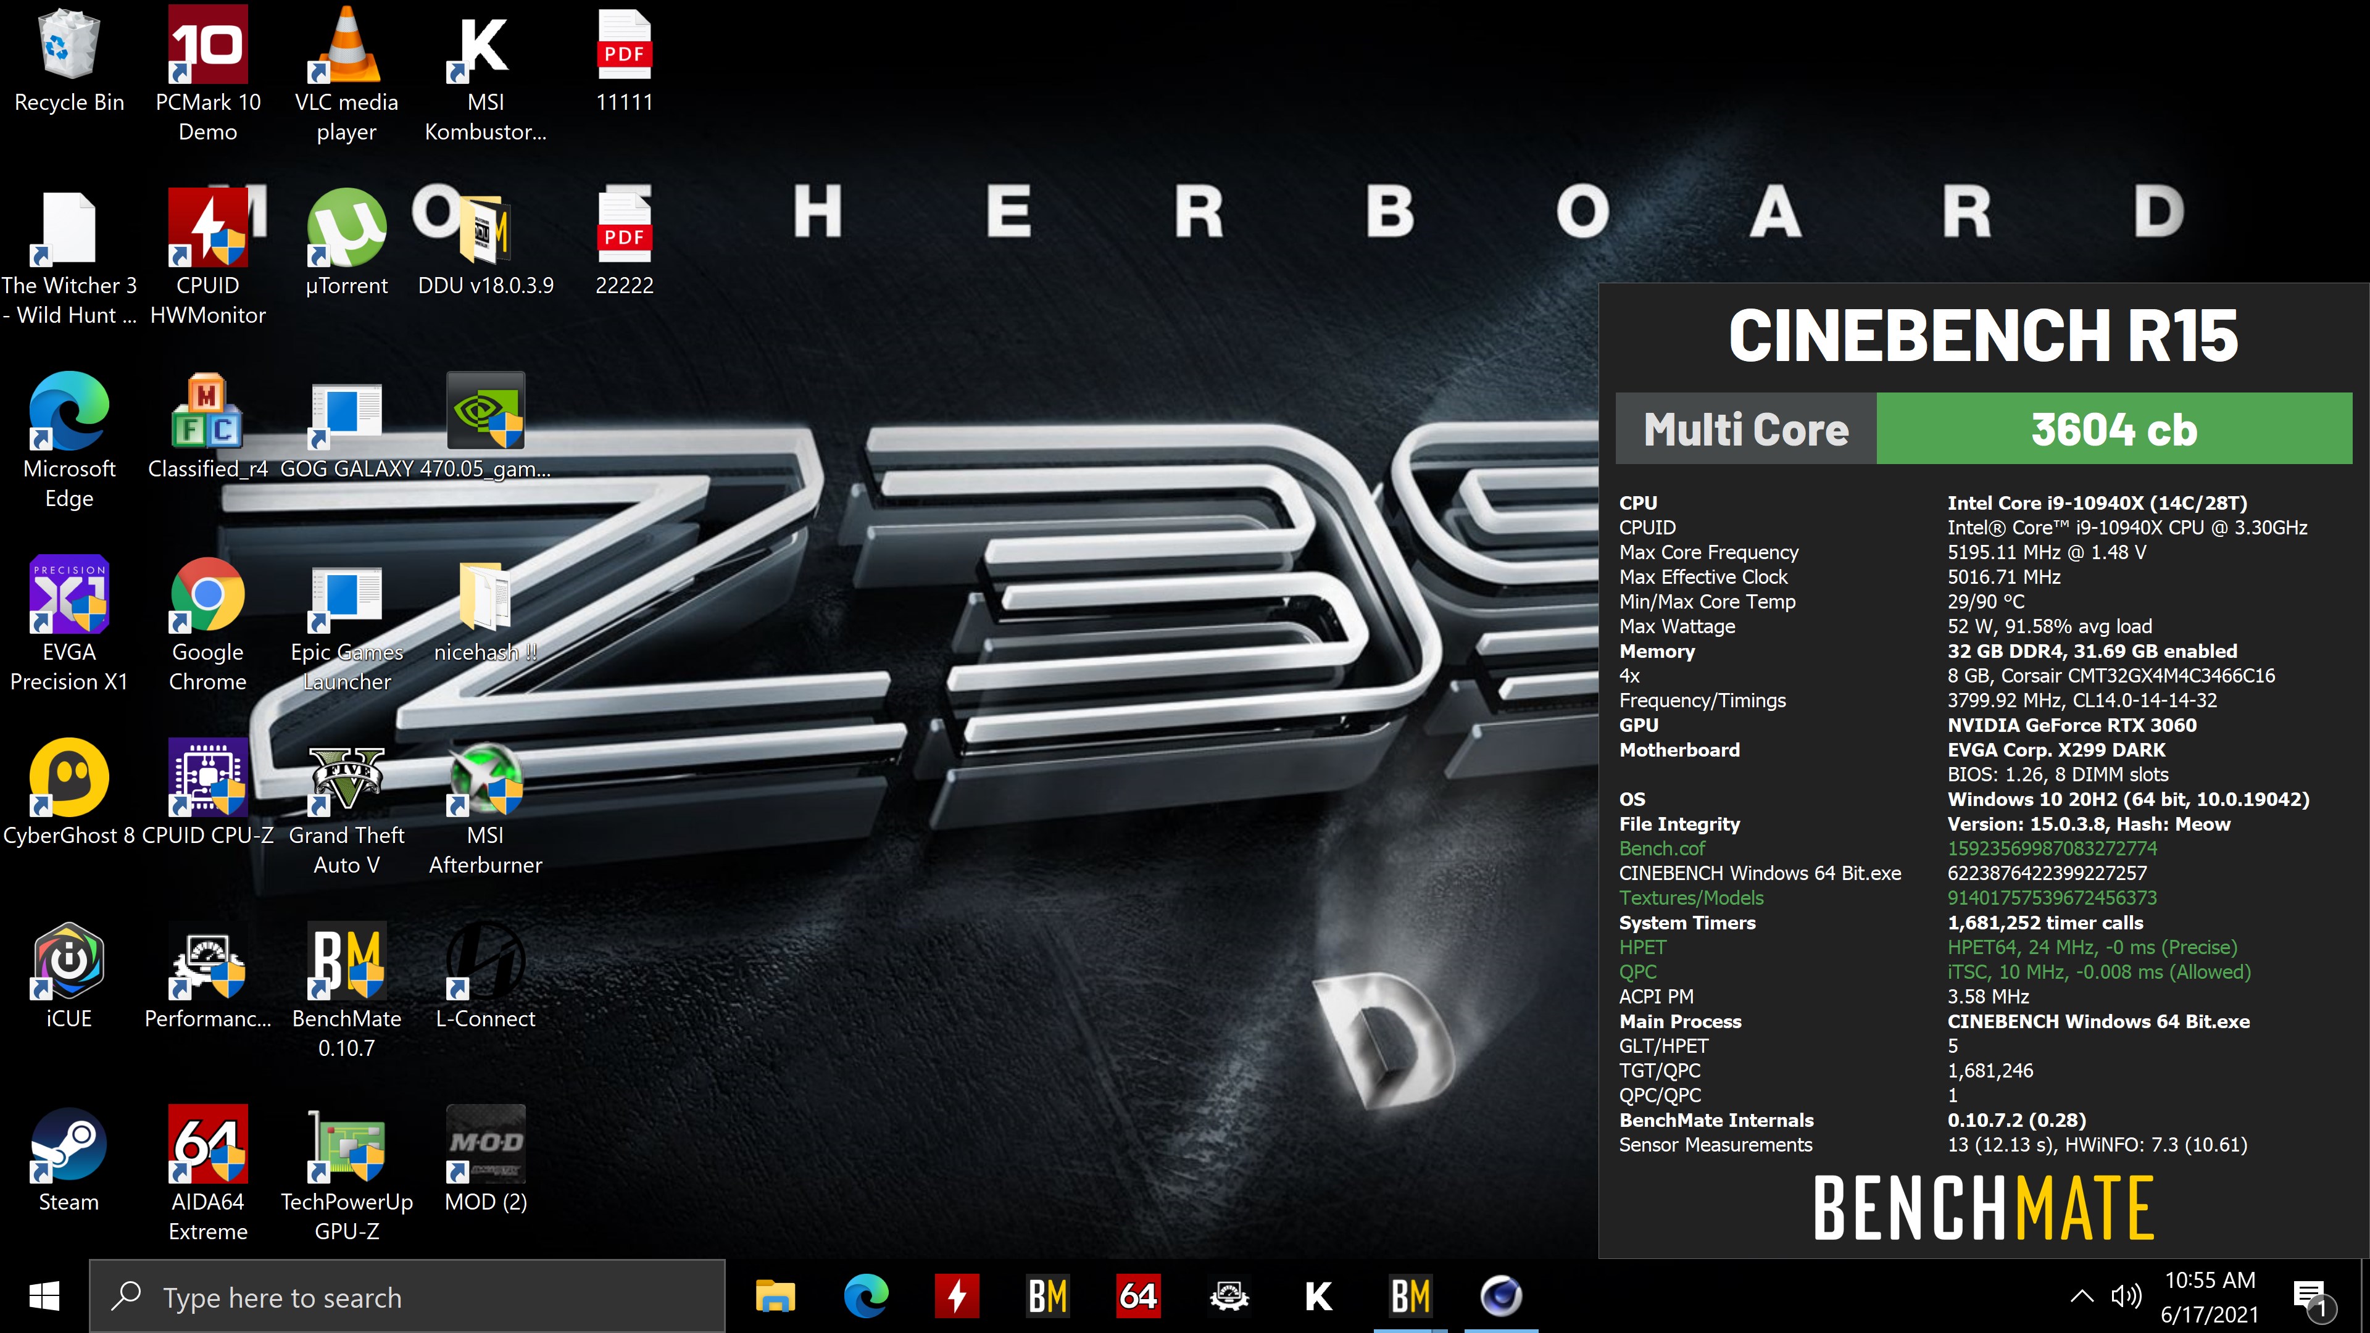Launch iCUE desktop shortcut
Image resolution: width=2370 pixels, height=1333 pixels.
69,975
